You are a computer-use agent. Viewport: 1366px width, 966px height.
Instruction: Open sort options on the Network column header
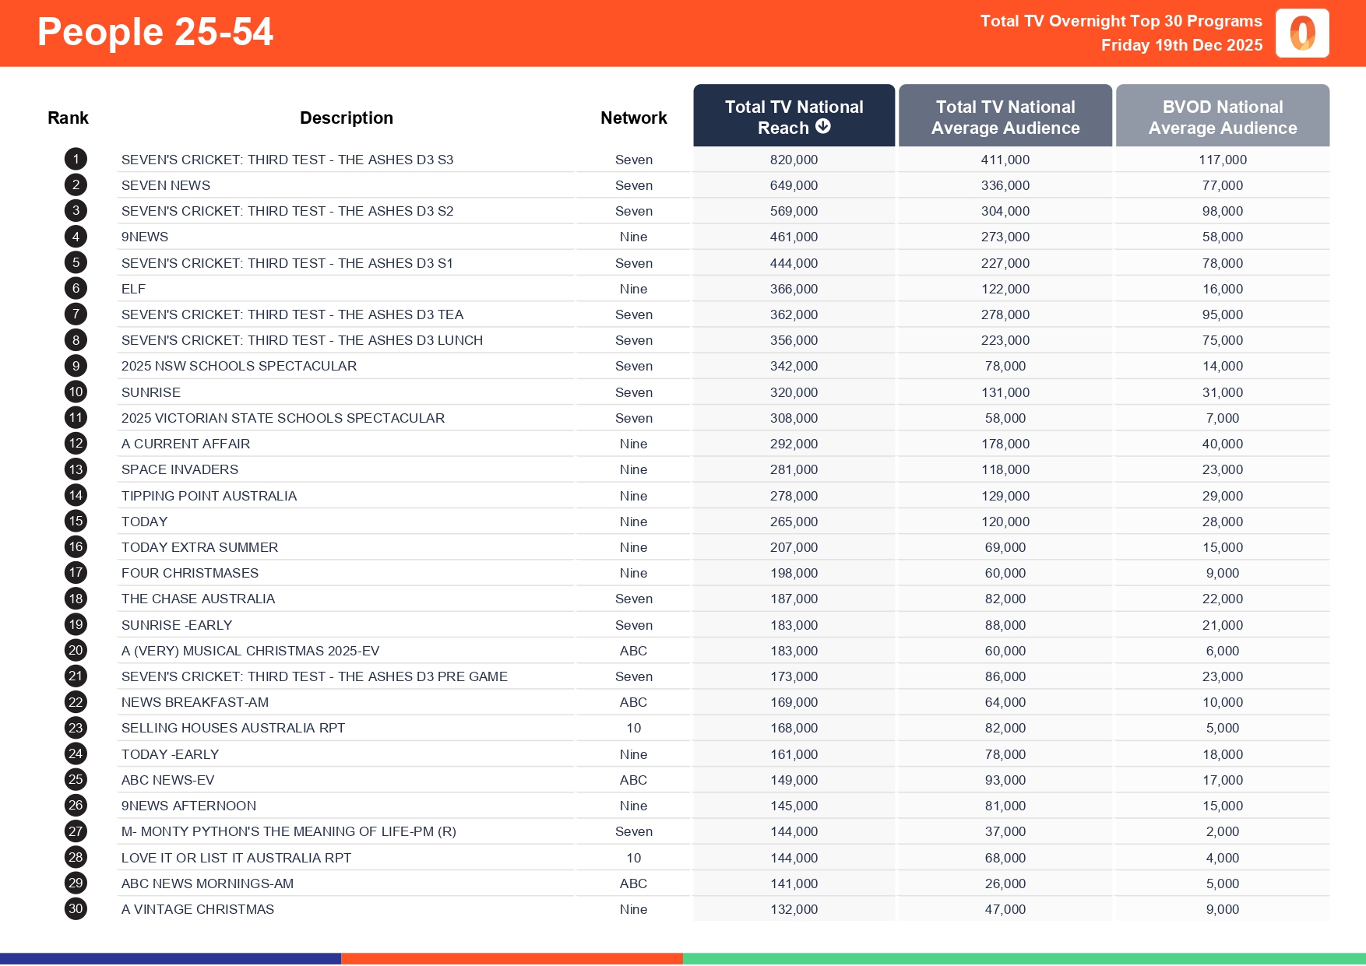(633, 117)
